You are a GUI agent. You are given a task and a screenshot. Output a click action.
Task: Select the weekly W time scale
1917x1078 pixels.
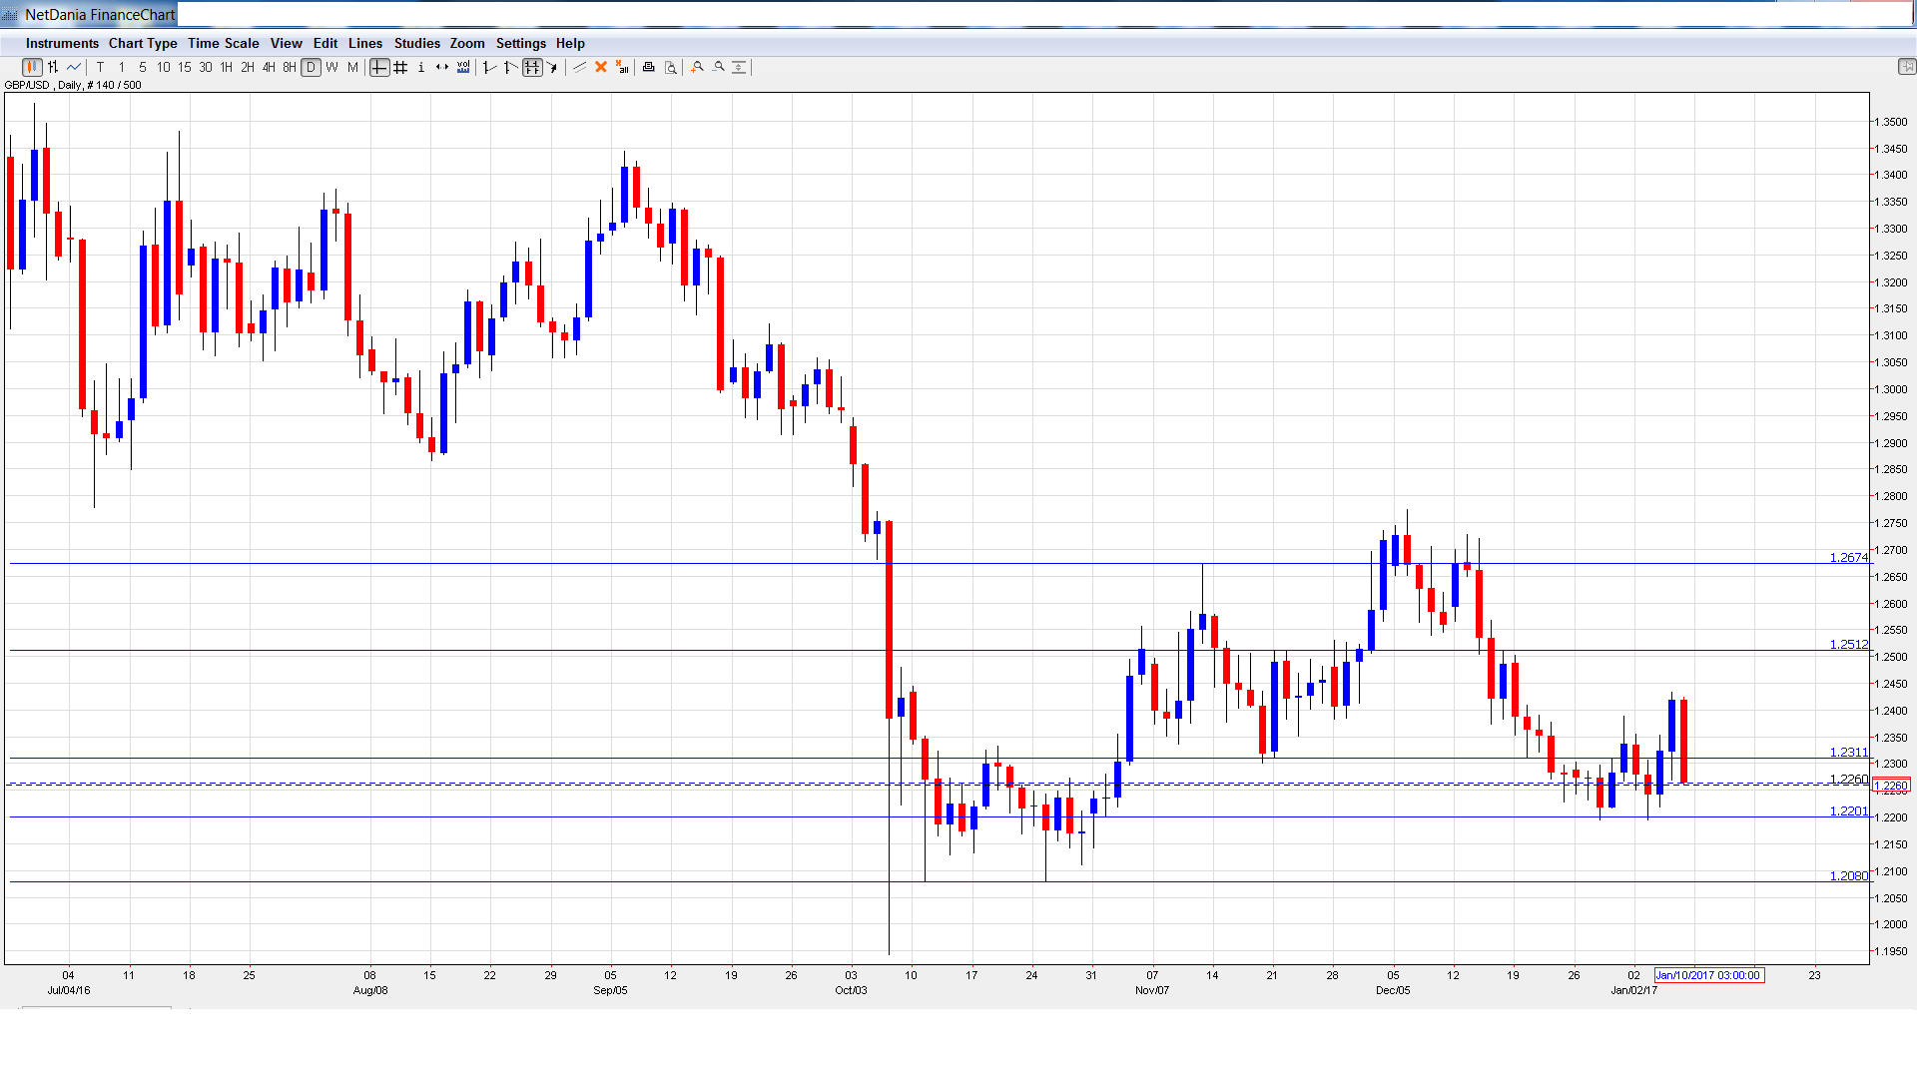tap(331, 68)
